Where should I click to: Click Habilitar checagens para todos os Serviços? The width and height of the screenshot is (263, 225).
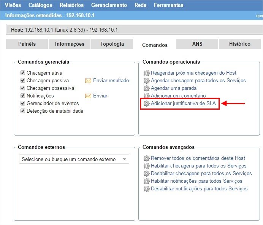coord(198,166)
